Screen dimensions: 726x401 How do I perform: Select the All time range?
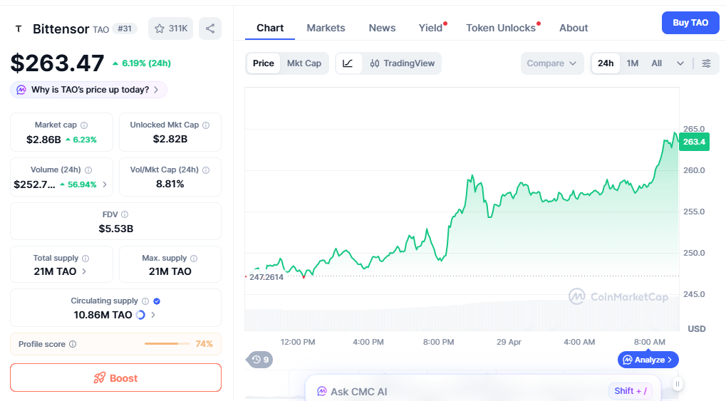tap(657, 63)
